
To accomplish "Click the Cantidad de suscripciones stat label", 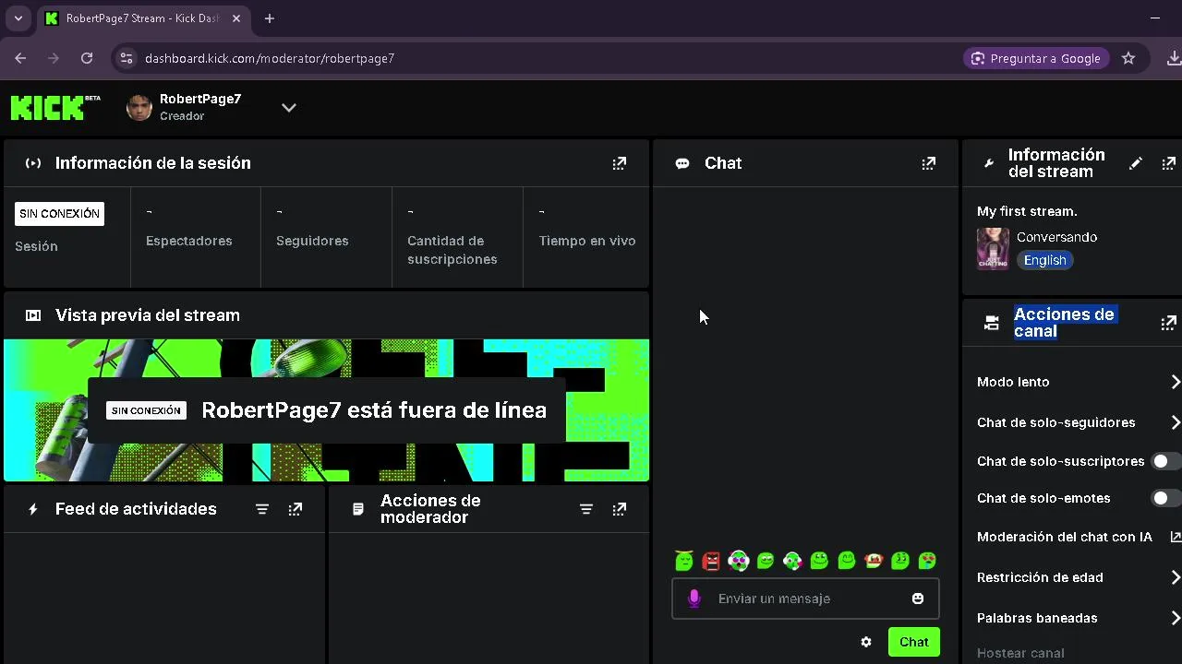I will (x=452, y=250).
